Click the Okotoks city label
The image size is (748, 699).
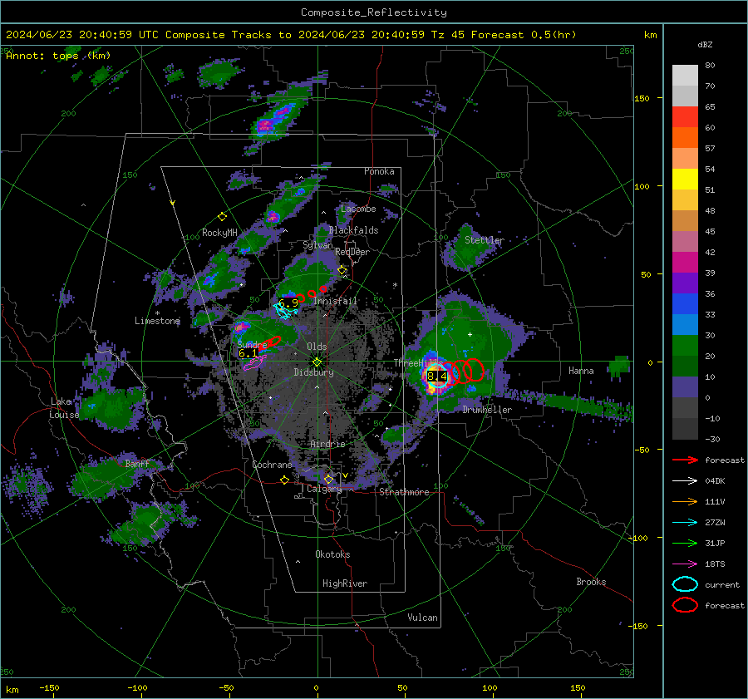click(332, 554)
